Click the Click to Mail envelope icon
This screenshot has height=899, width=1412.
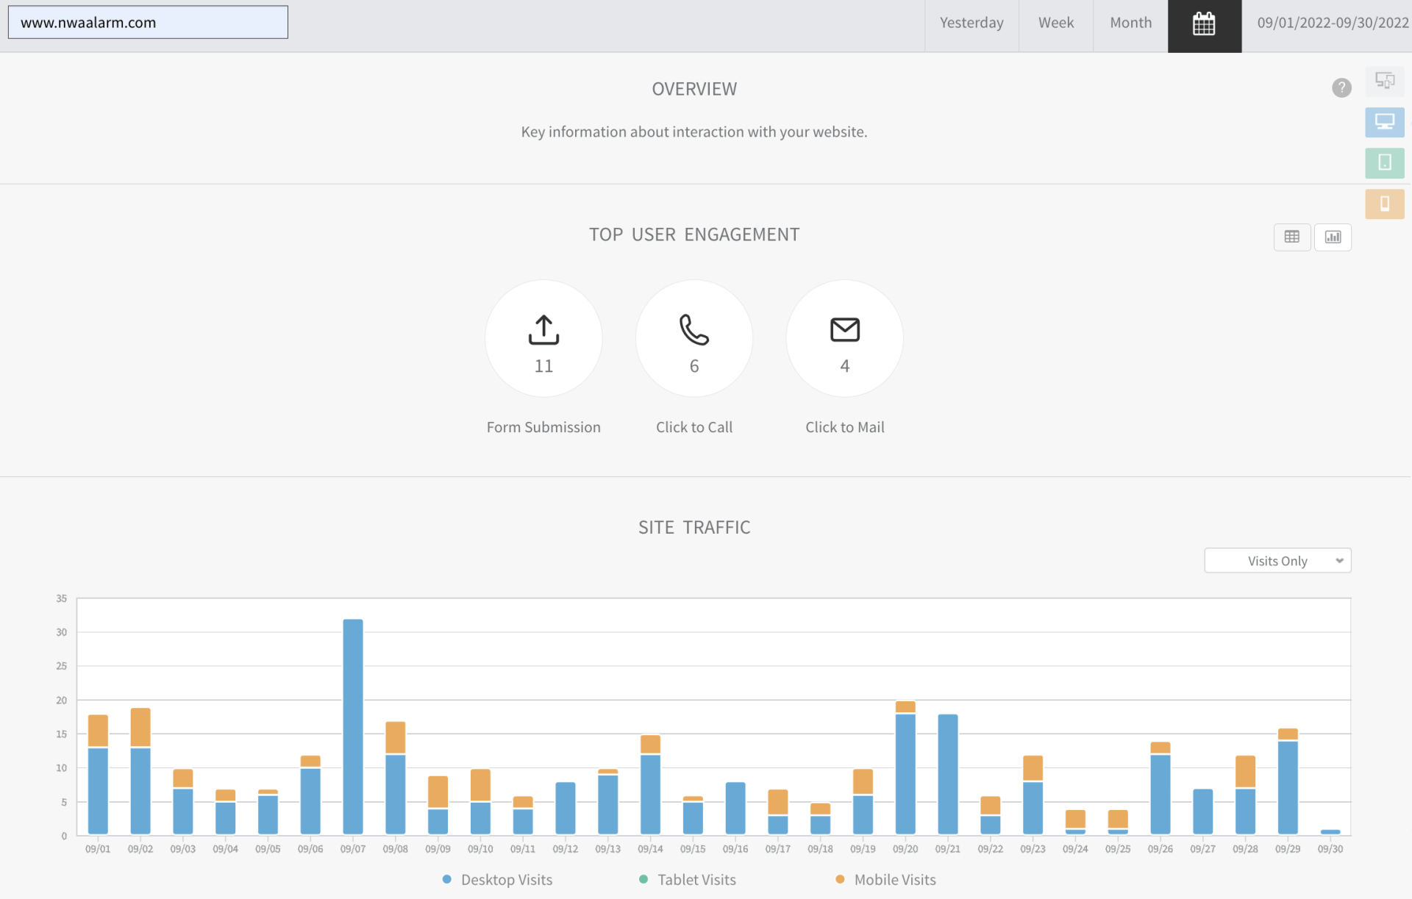click(x=844, y=330)
